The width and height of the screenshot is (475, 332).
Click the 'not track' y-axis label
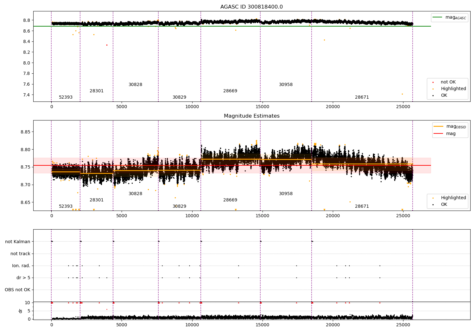pos(20,254)
